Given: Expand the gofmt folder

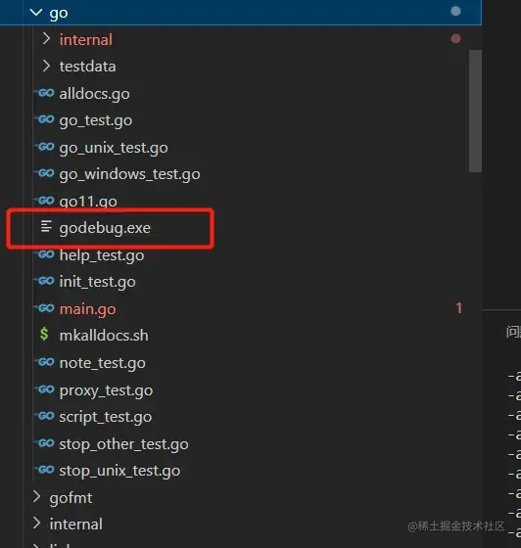Looking at the screenshot, I should coord(36,497).
